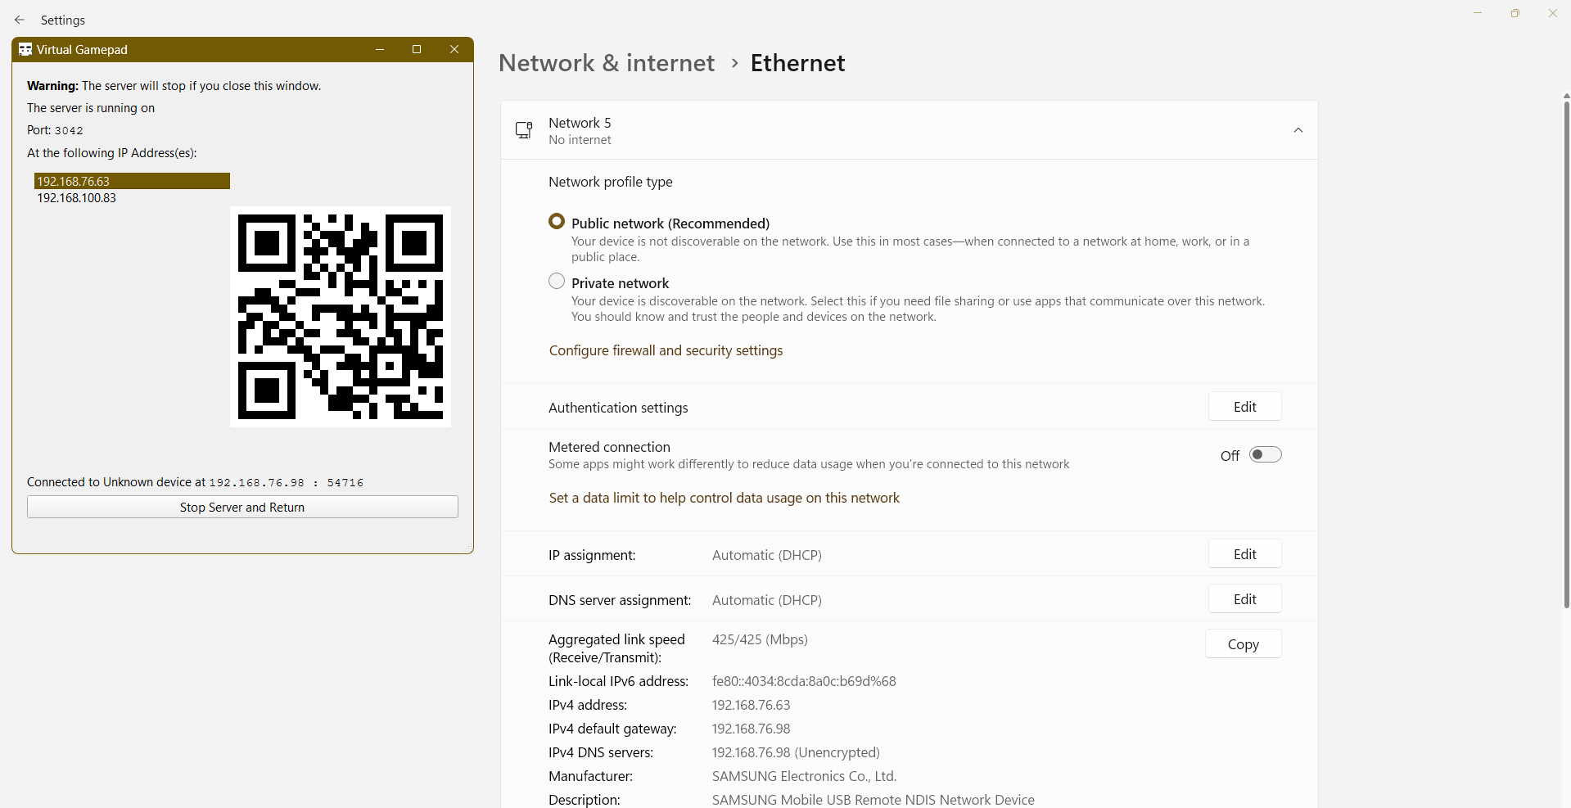Go to Network & internet breadcrumb
1571x808 pixels.
pyautogui.click(x=606, y=63)
